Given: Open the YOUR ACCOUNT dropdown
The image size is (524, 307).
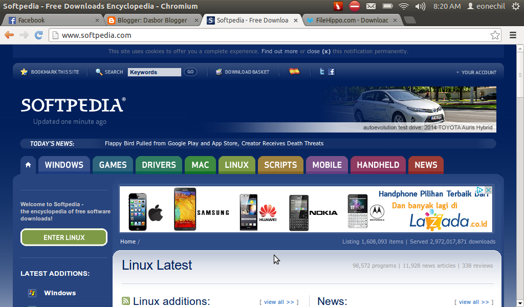Looking at the screenshot, I should [x=476, y=72].
